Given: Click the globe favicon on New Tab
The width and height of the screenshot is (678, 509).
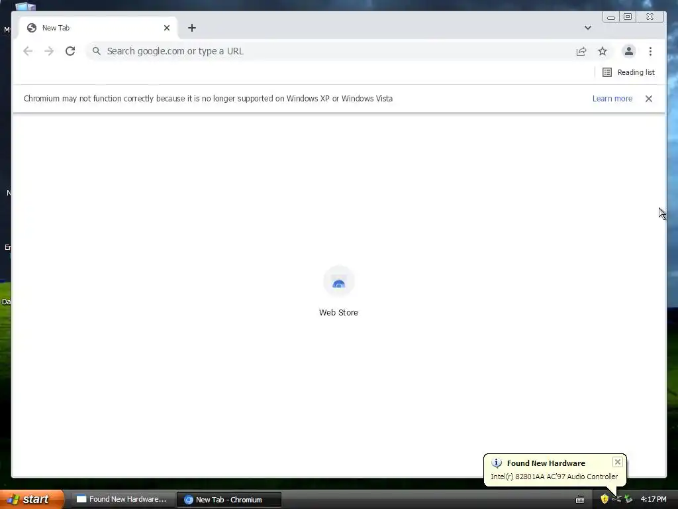Looking at the screenshot, I should 32,28.
